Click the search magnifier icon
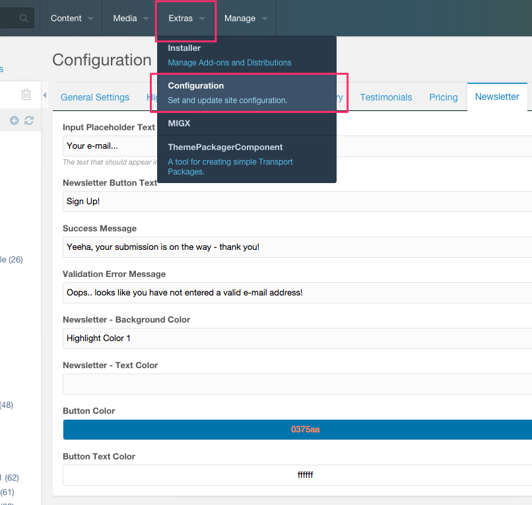The image size is (532, 505). 24,19
